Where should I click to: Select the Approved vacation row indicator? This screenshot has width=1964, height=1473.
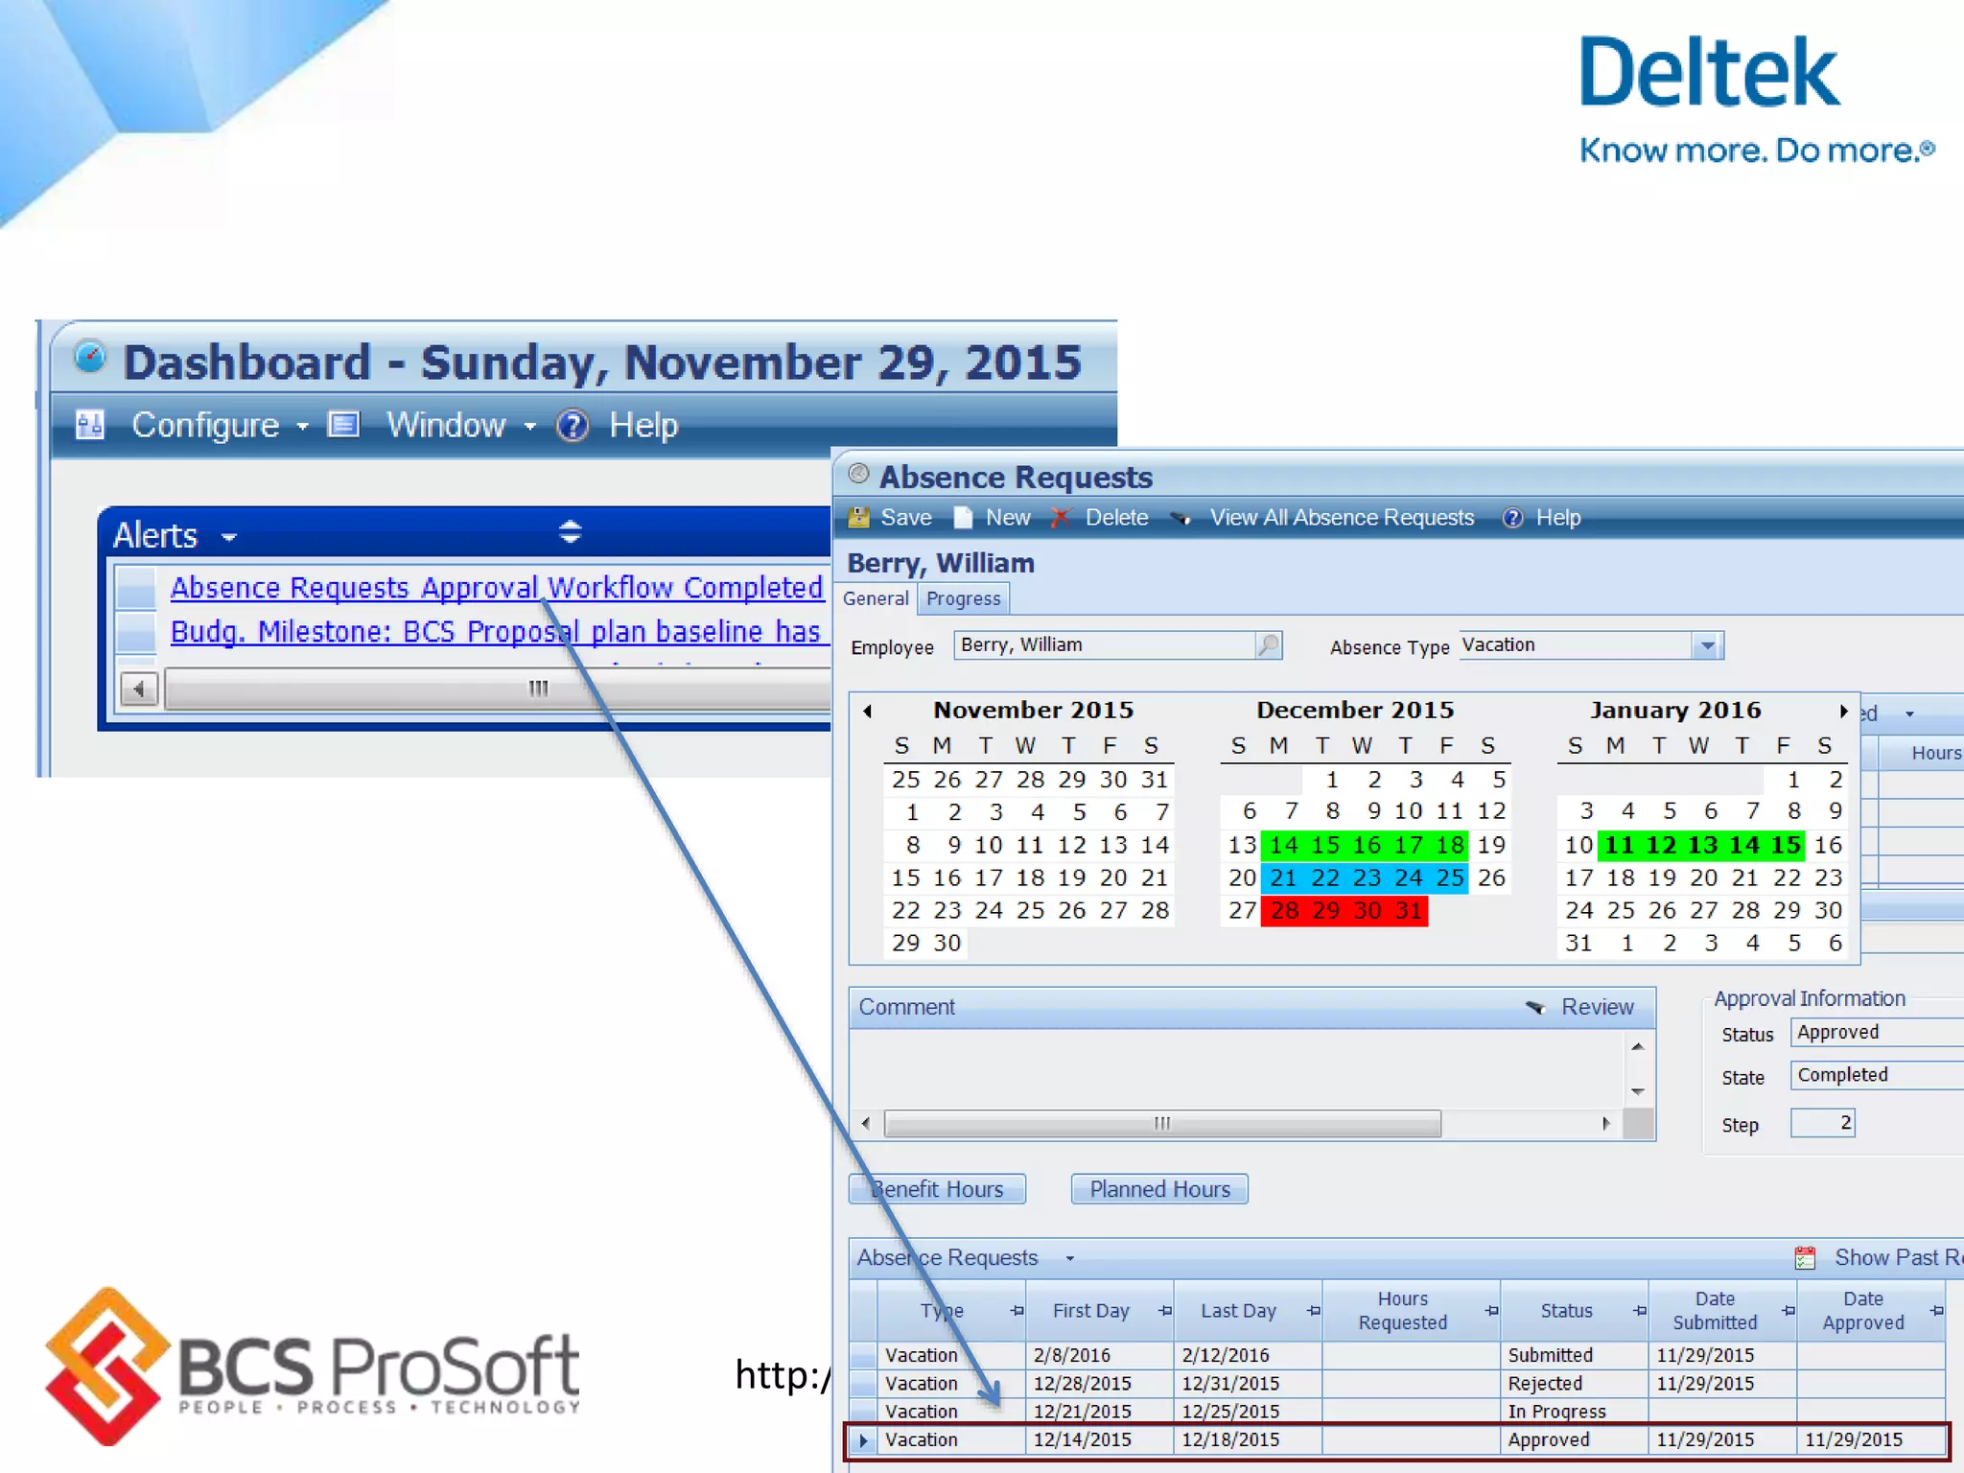click(x=863, y=1439)
